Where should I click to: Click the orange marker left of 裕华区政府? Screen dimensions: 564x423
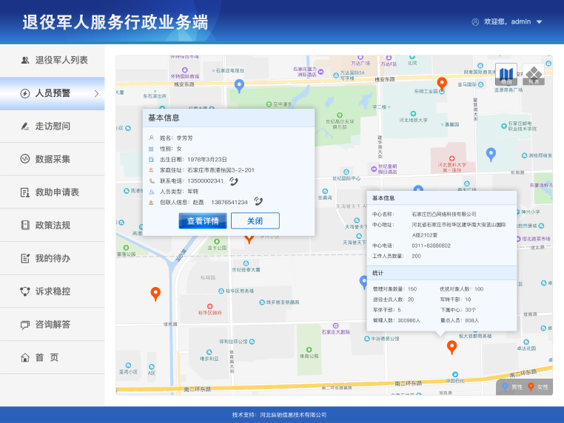pos(155,294)
